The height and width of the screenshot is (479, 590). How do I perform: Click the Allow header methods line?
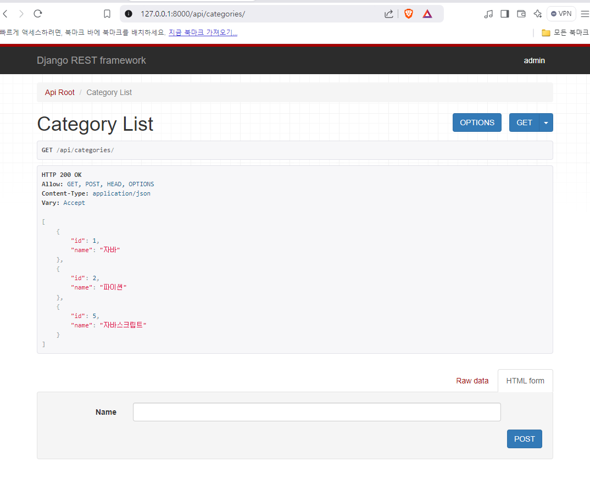coord(98,185)
